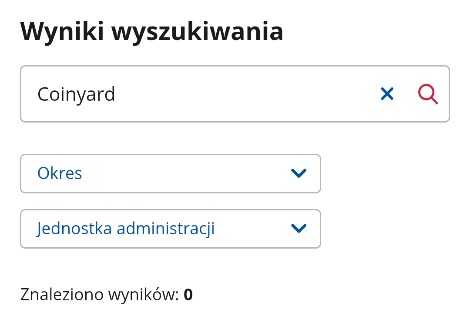
Task: Open the Okres period filter dropdown
Action: click(170, 173)
